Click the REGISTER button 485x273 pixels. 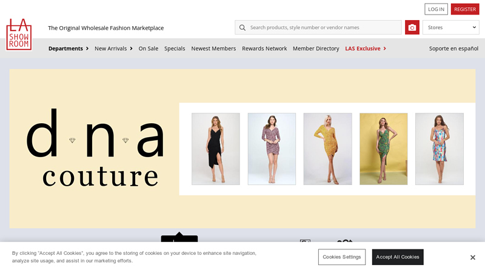(465, 9)
